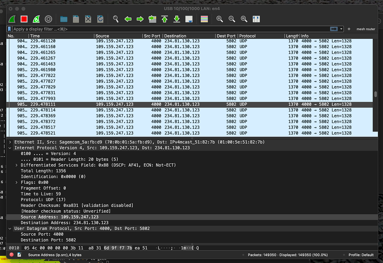
Task: Find a packet with the magnifier icon
Action: click(x=116, y=19)
